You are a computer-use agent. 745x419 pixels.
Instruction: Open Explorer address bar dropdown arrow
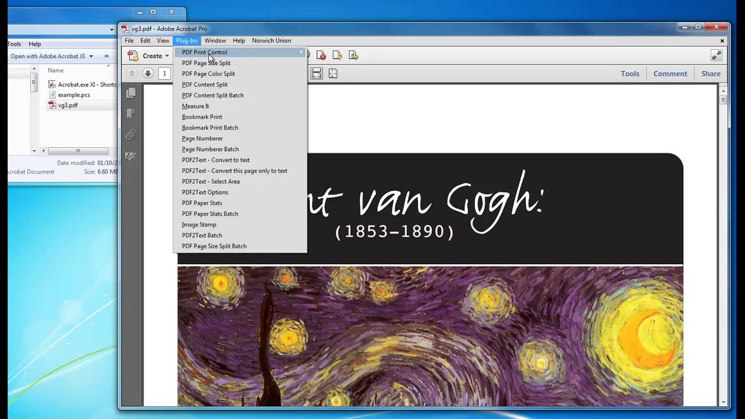point(112,30)
